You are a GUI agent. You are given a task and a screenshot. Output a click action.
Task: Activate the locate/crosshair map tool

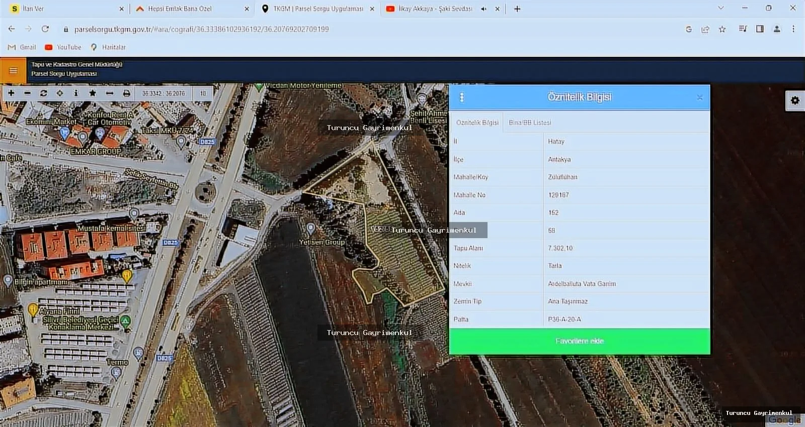[60, 93]
